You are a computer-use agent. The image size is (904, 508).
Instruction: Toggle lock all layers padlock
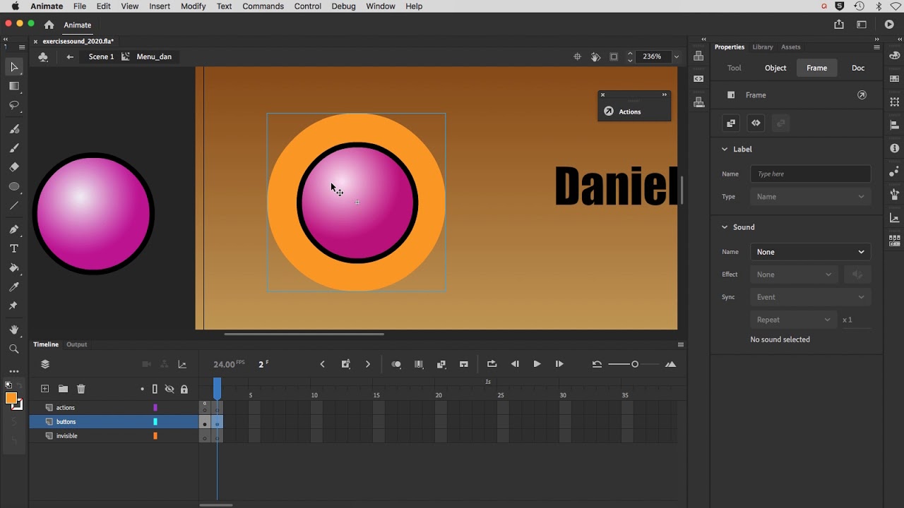tap(184, 389)
